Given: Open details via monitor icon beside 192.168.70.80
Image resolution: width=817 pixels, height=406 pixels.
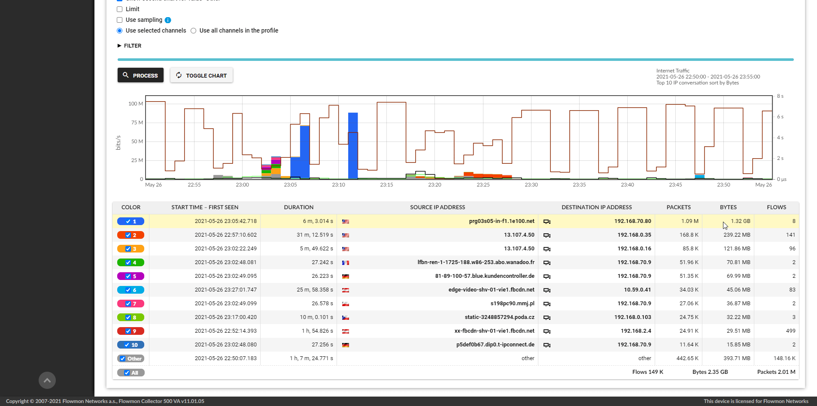Looking at the screenshot, I should coord(547,221).
